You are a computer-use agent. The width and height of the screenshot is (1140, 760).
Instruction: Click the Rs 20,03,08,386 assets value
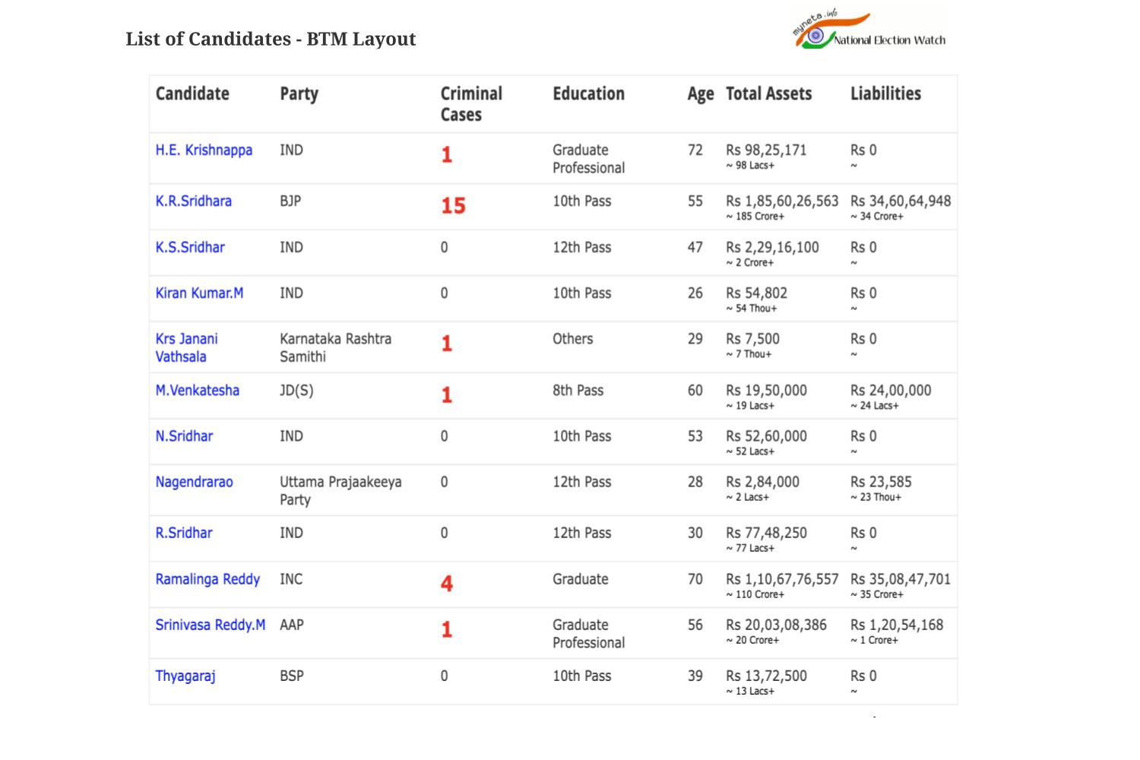click(776, 625)
